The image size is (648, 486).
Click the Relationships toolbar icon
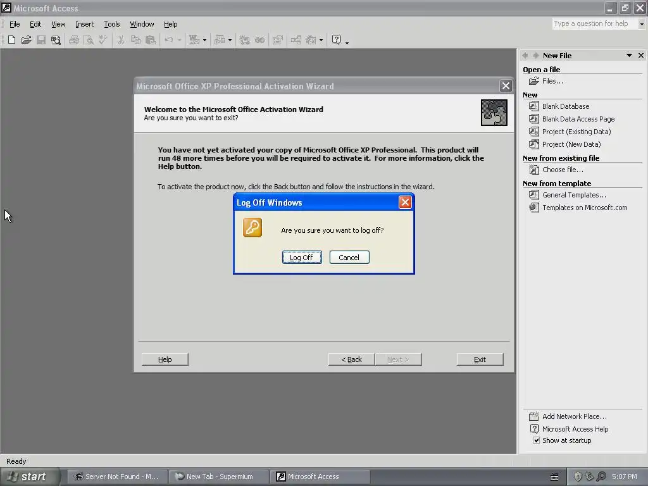296,40
